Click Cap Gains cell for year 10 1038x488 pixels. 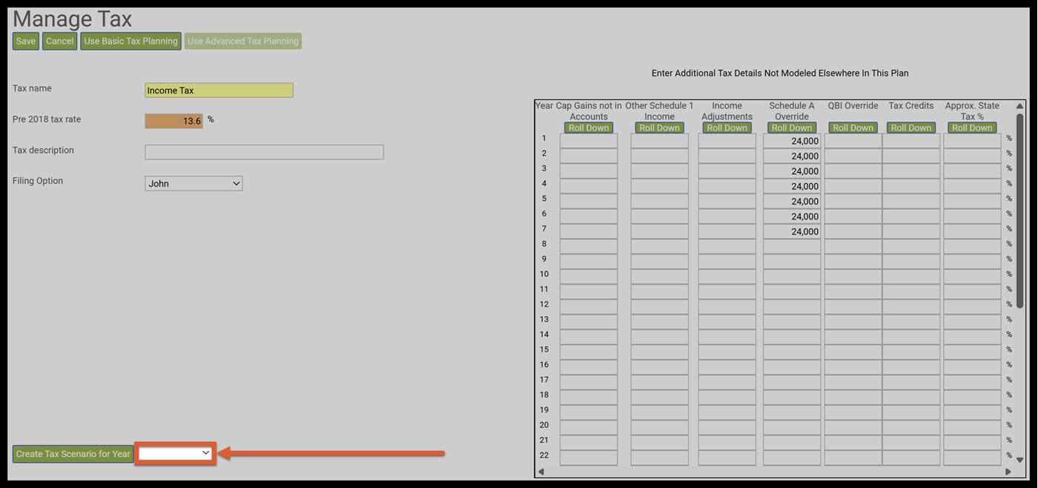pos(589,277)
